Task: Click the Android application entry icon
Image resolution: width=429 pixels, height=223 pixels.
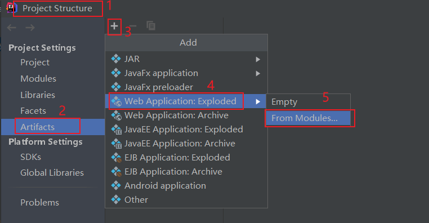Action: 116,185
